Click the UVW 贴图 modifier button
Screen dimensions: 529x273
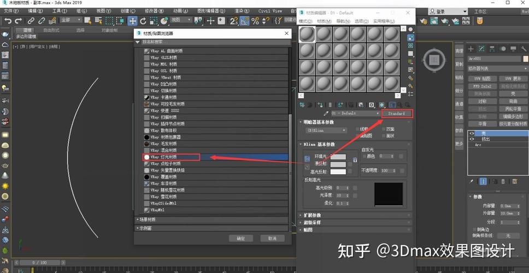coord(482,79)
